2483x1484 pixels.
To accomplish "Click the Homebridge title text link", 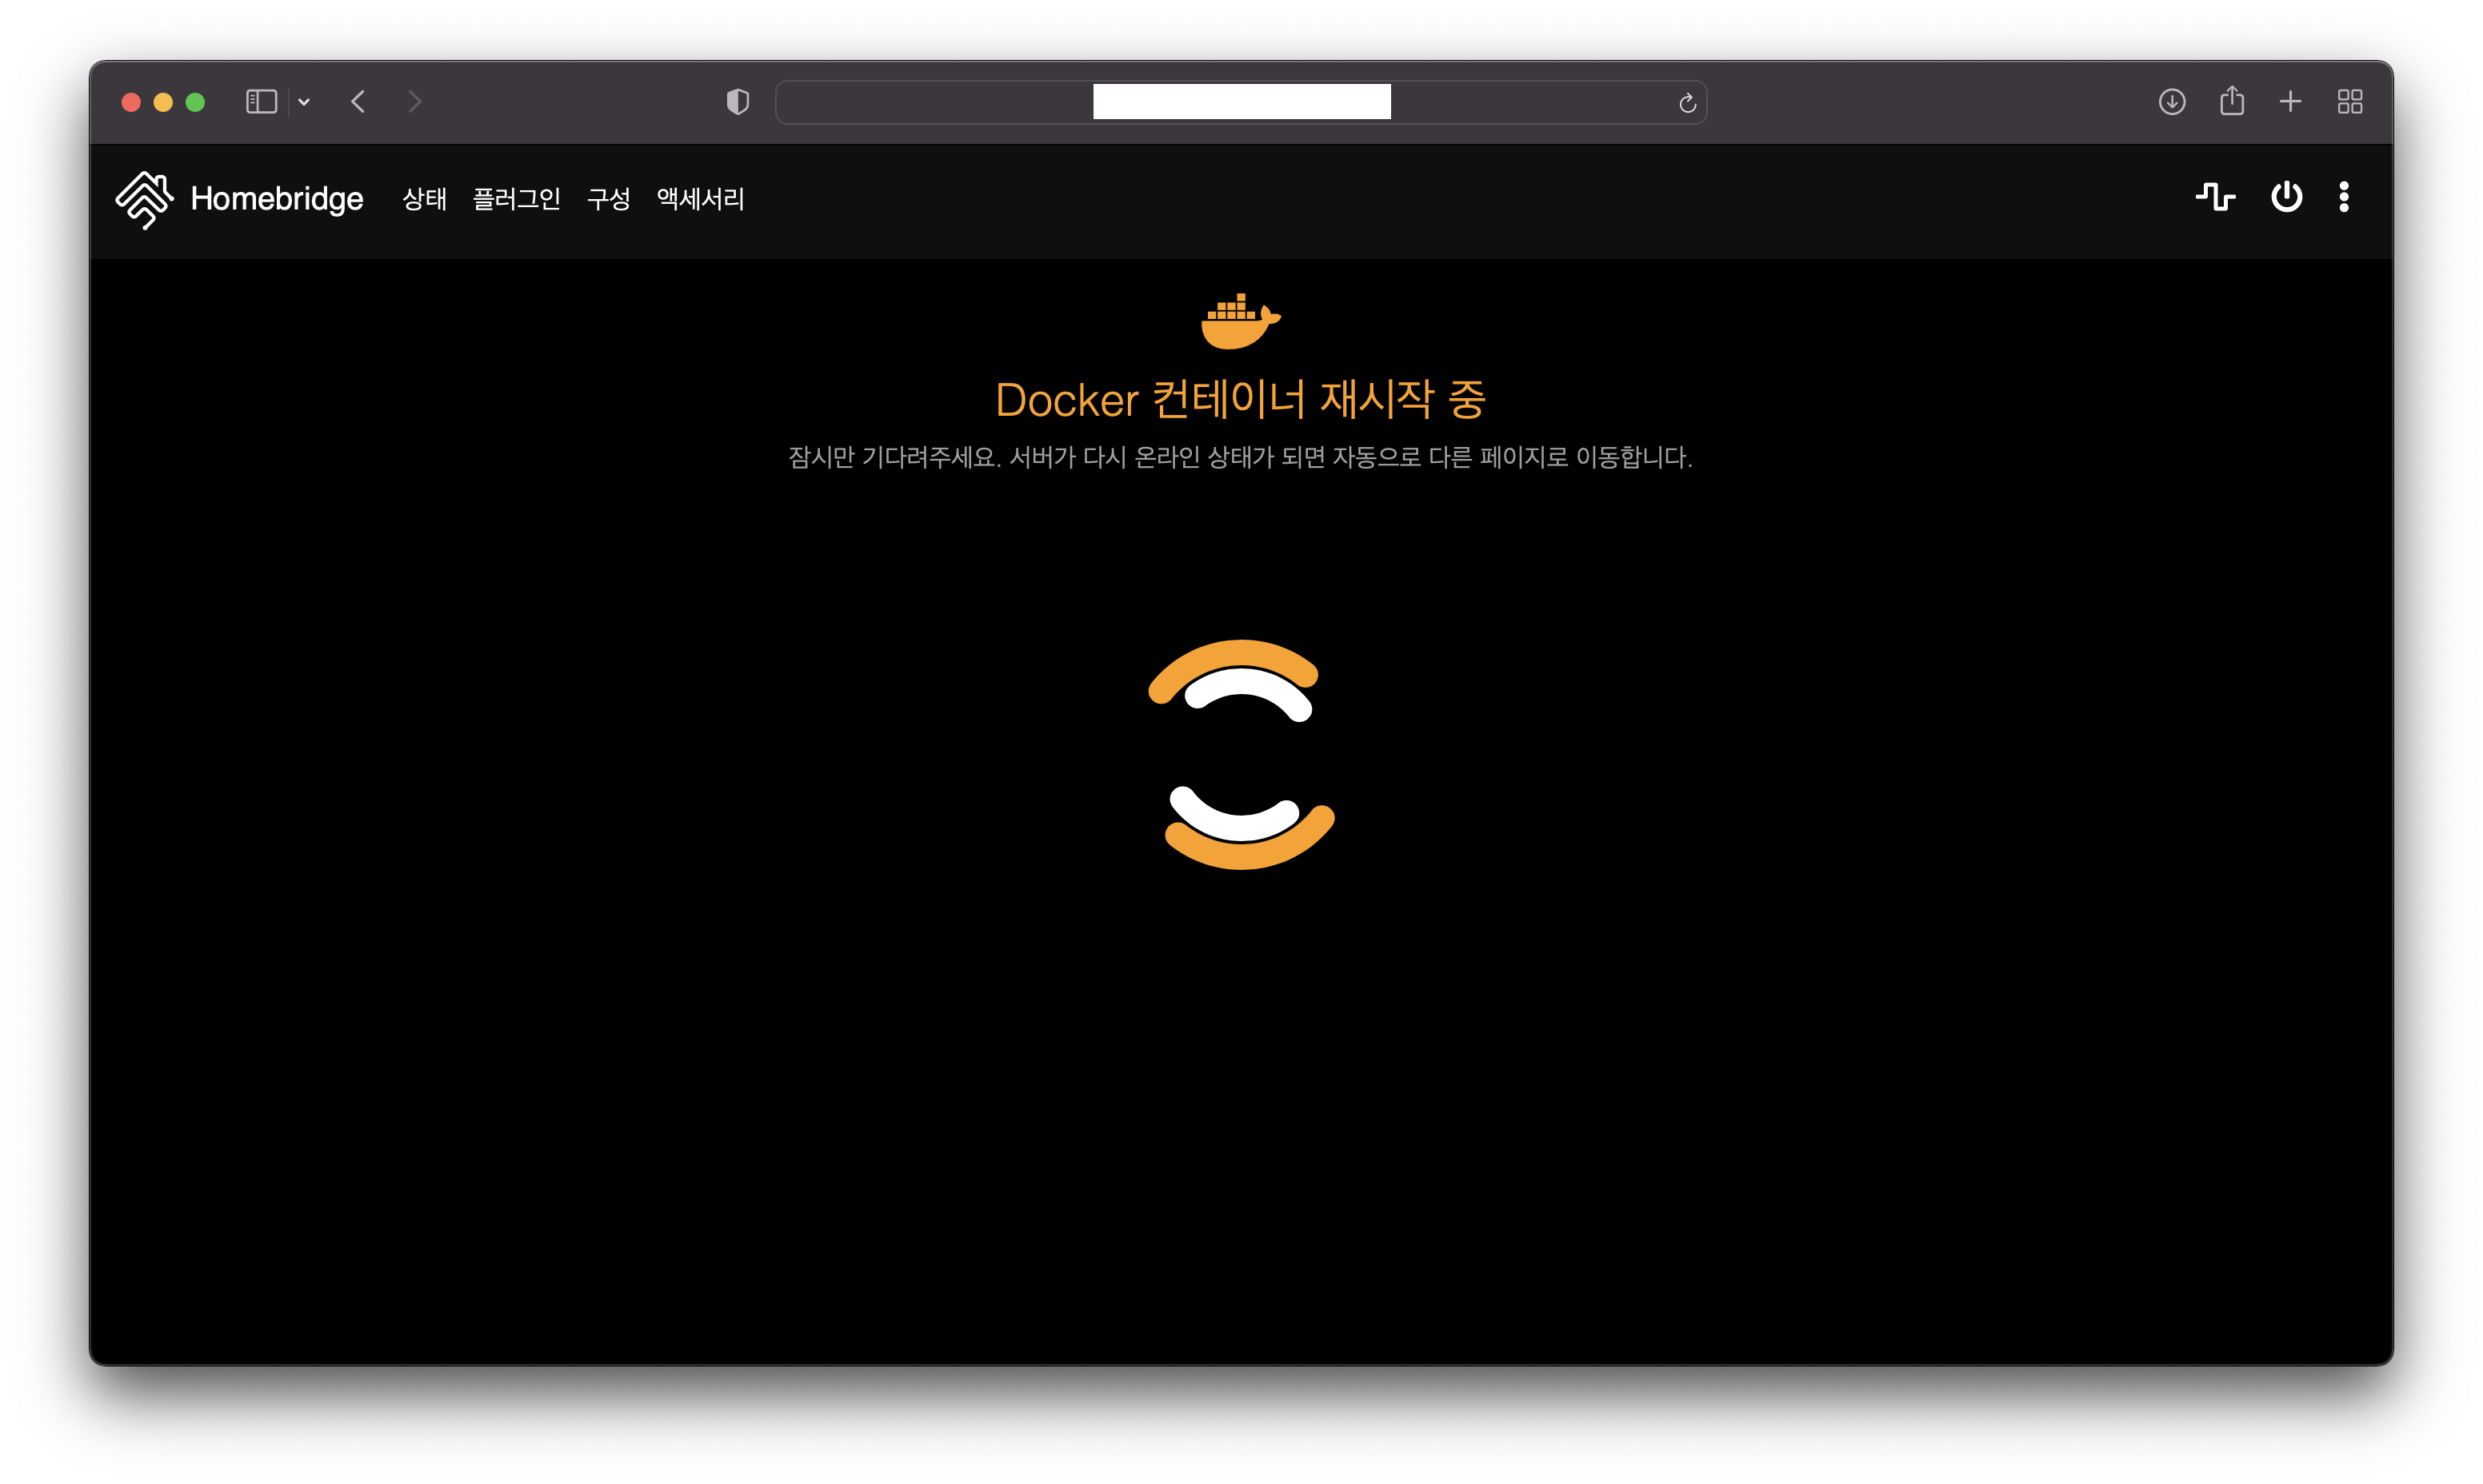I will point(277,199).
